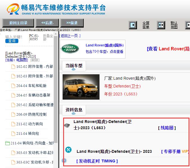Open the 专修手册 VIP link
Image resolution: width=190 pixels, height=168 pixels.
(x=175, y=151)
